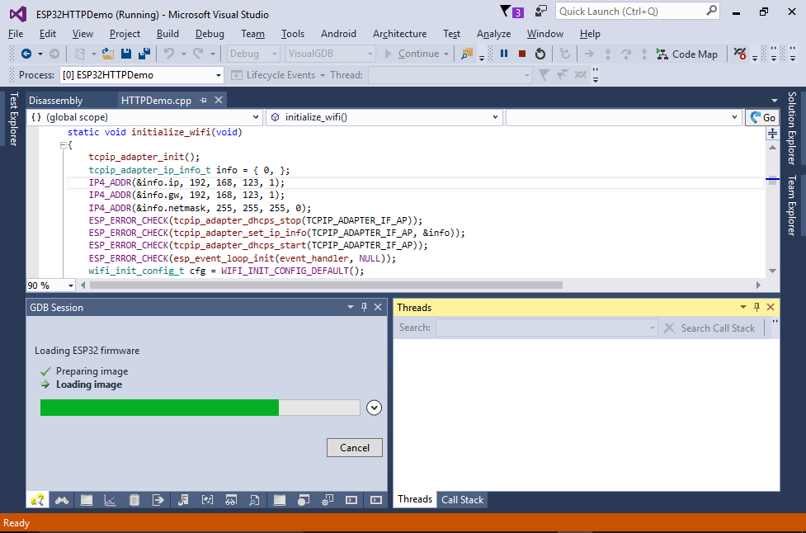Navigate backward with the blue arrow icon
Viewport: 806px width, 533px height.
pyautogui.click(x=26, y=54)
